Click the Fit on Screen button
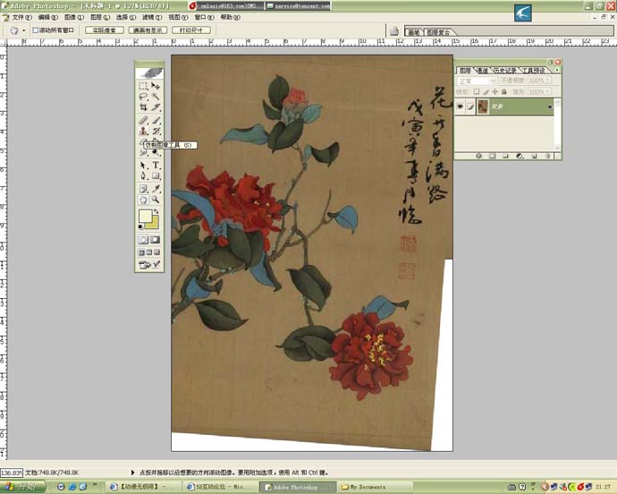 click(148, 30)
